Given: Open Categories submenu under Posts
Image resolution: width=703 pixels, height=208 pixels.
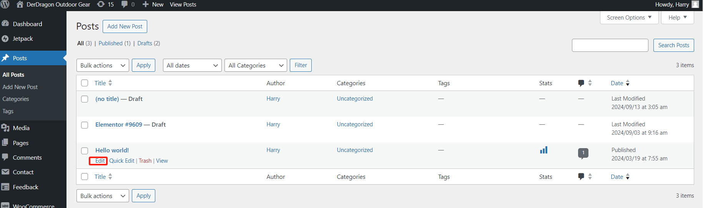Looking at the screenshot, I should (16, 99).
